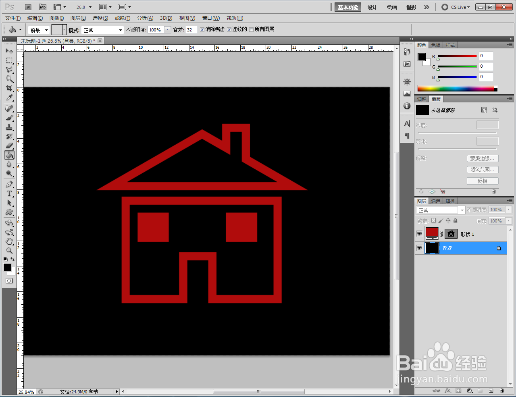The width and height of the screenshot is (516, 397).
Task: Open the 模式 blending mode dropdown
Action: pos(102,30)
